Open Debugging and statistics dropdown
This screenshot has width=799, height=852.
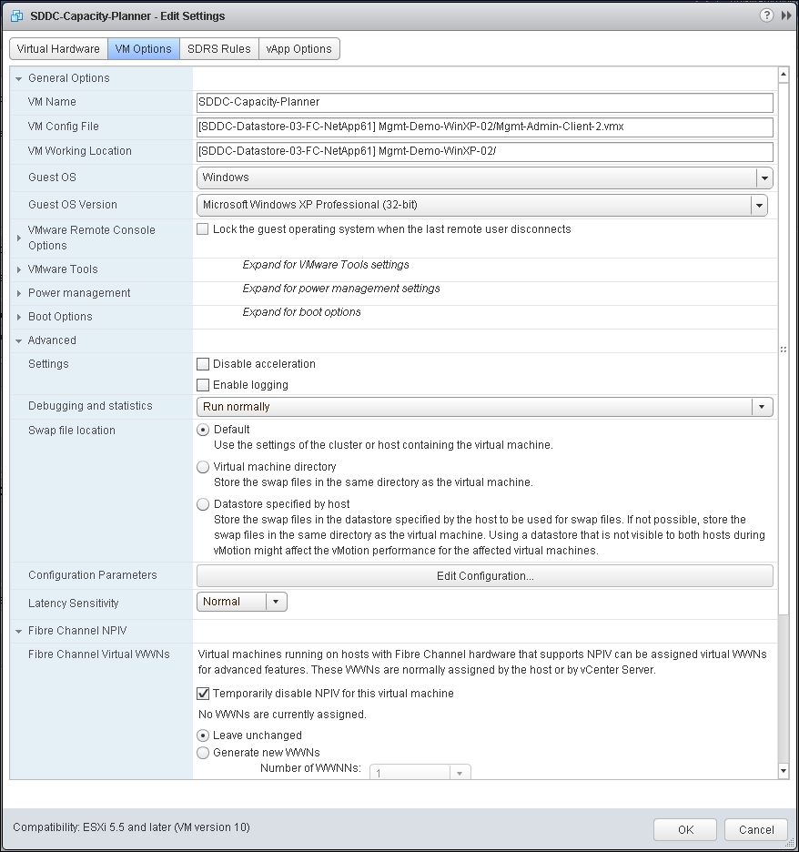click(x=484, y=407)
